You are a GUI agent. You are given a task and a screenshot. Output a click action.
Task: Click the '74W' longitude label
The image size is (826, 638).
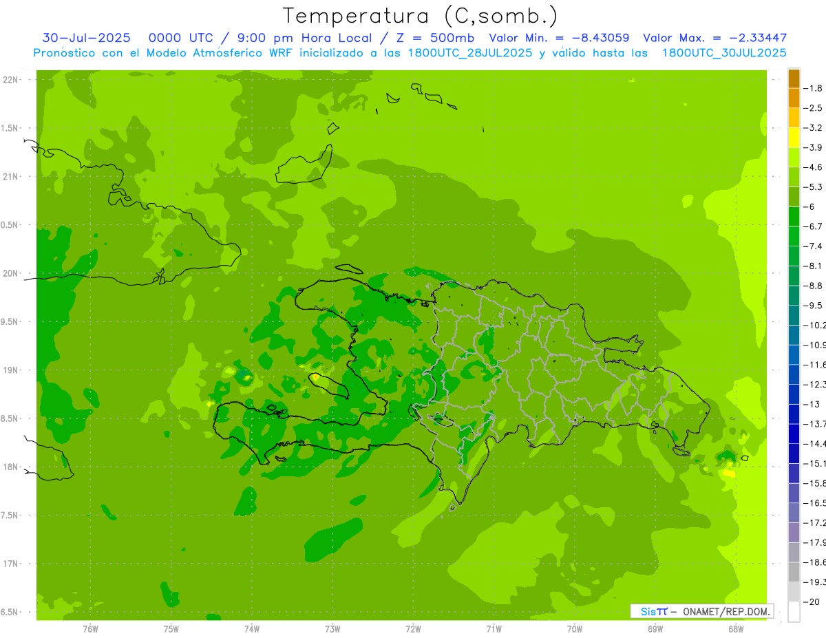tap(251, 628)
